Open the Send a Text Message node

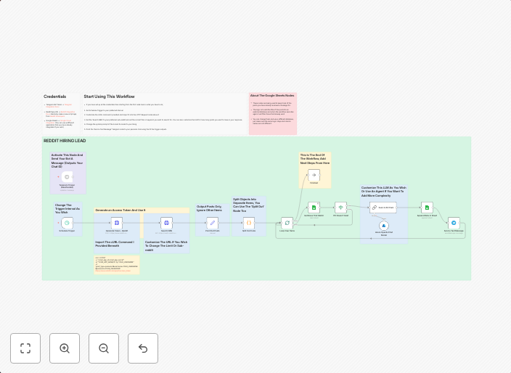[454, 223]
